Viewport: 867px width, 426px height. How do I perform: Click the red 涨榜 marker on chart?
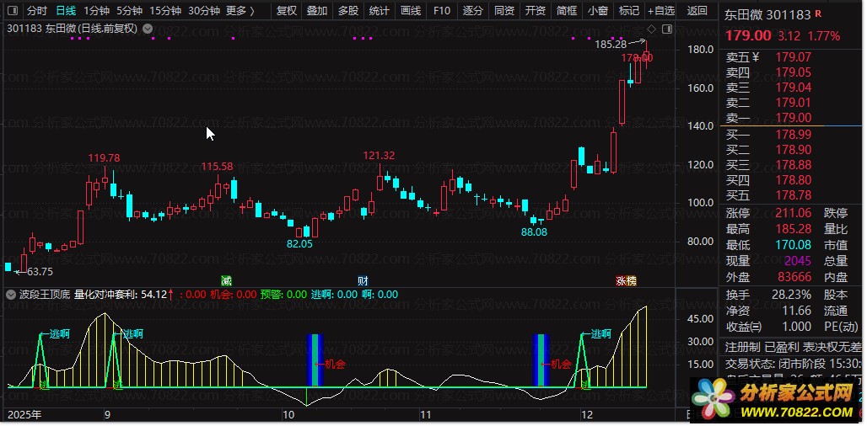coord(627,281)
